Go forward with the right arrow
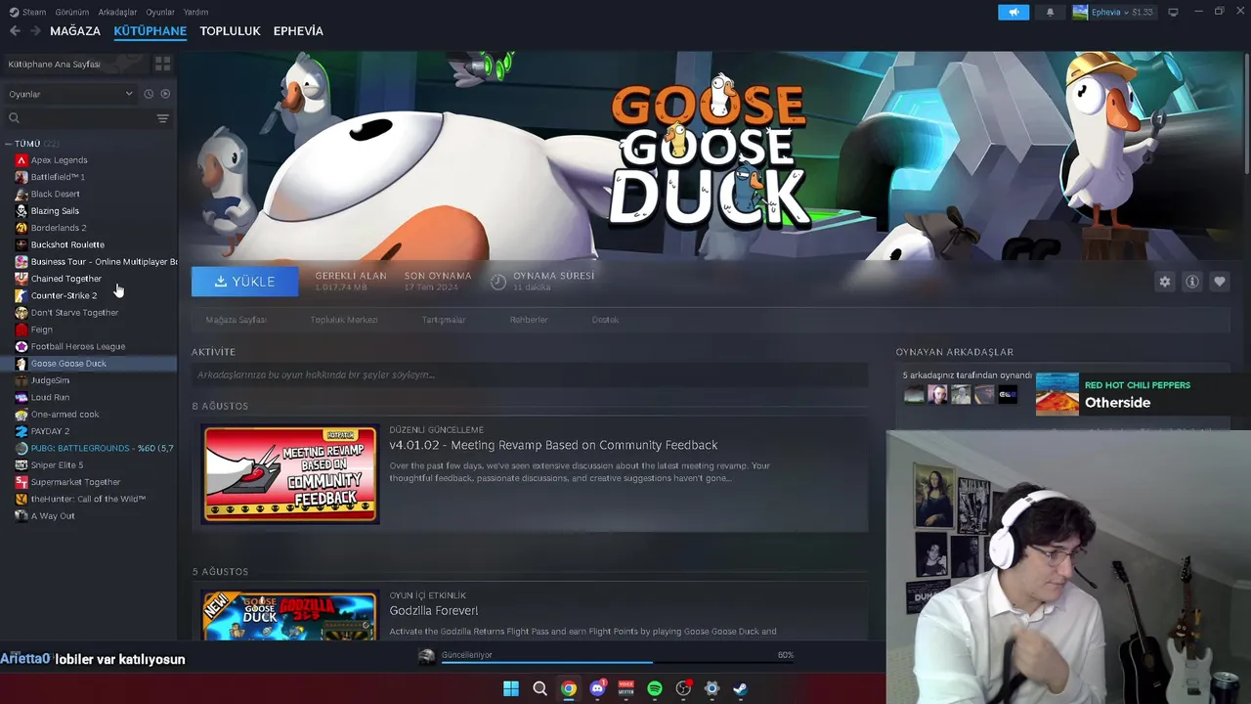 pos(35,31)
